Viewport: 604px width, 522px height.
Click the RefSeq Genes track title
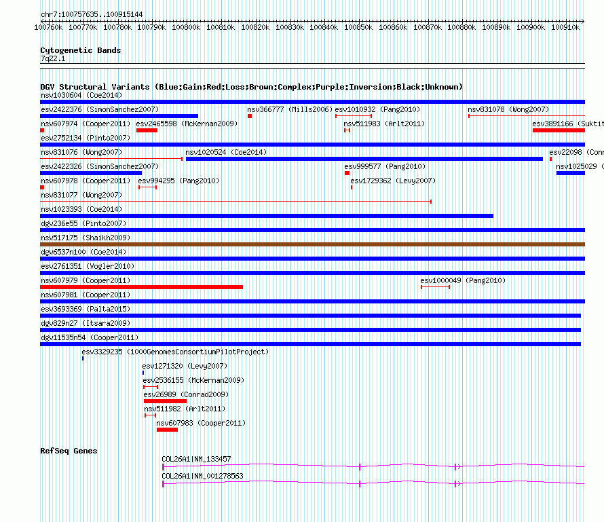69,451
